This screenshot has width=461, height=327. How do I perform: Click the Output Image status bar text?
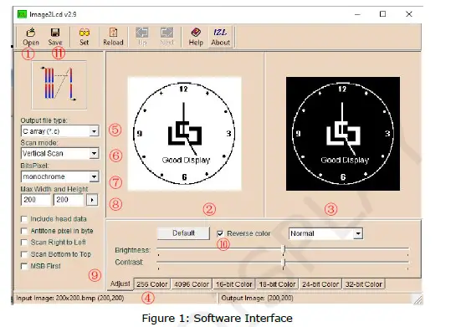coord(257,299)
